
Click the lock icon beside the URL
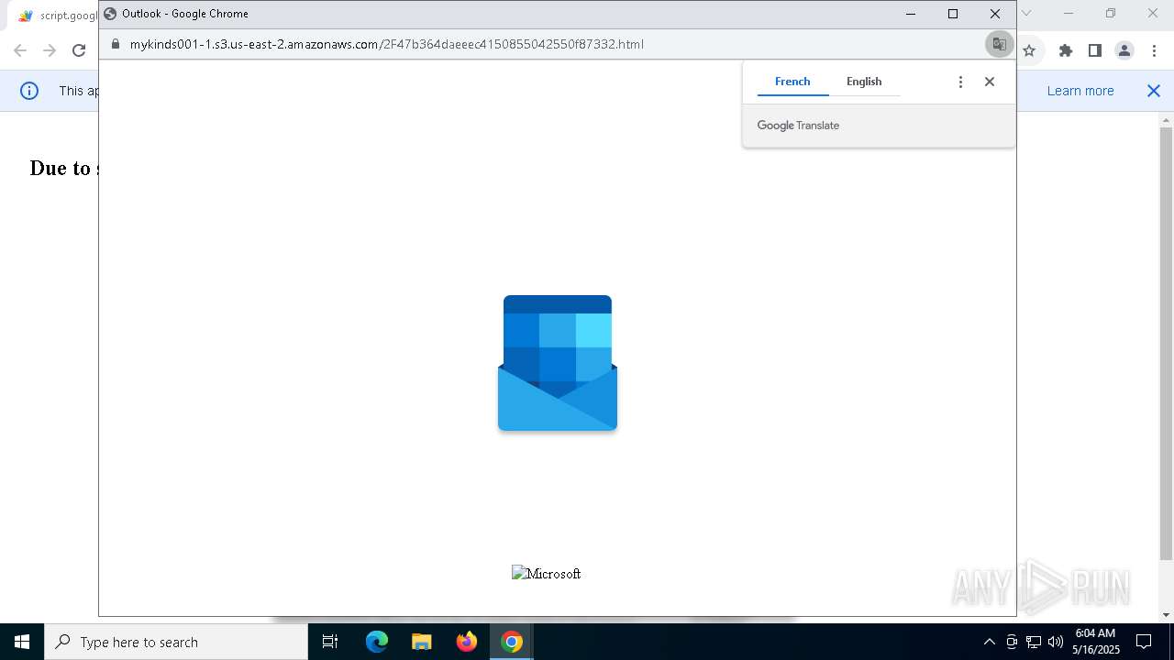pyautogui.click(x=116, y=44)
